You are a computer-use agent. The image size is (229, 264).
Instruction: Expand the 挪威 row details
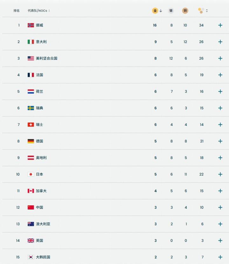click(x=220, y=25)
